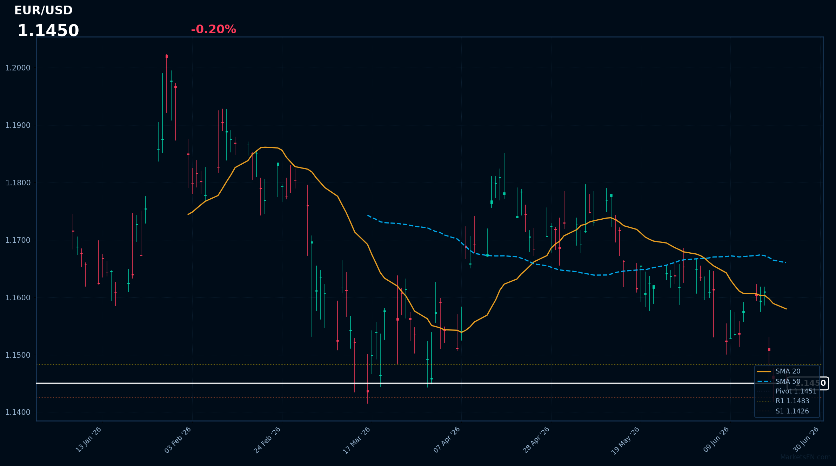The width and height of the screenshot is (836, 466).
Task: Click the 30 Jun '26 date label
Action: point(806,440)
